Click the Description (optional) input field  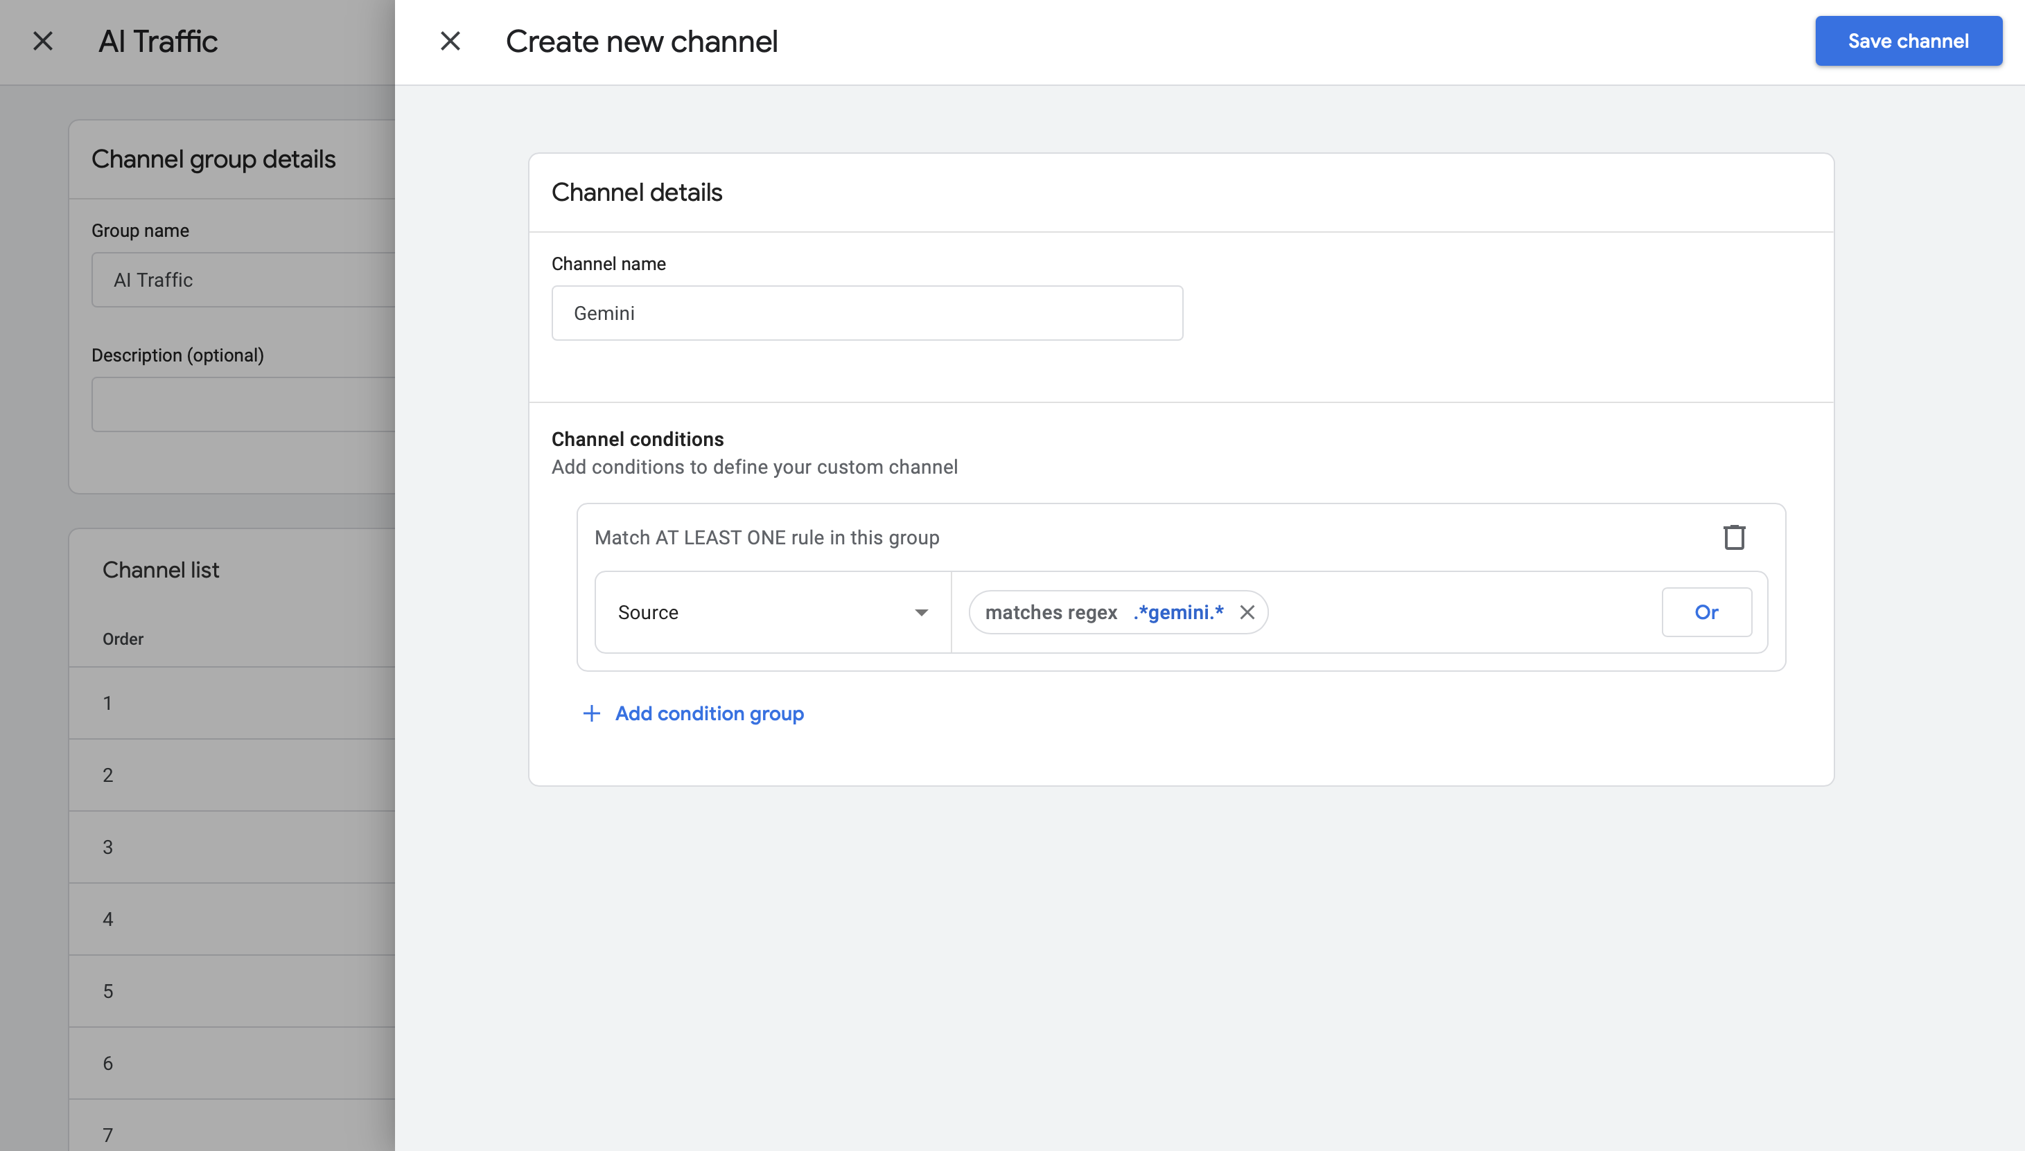243,404
